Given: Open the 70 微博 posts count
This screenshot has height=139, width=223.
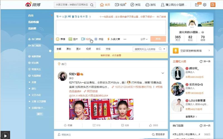Looking at the screenshot, I should point(203,38).
